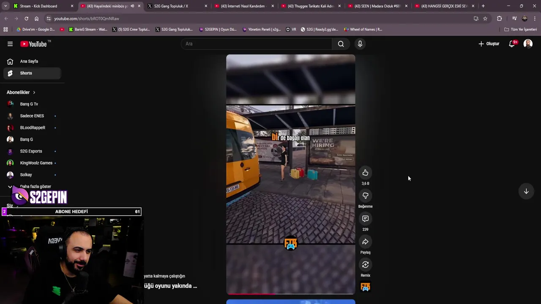Image resolution: width=541 pixels, height=304 pixels.
Task: Open the account avatar menu
Action: coord(528,44)
